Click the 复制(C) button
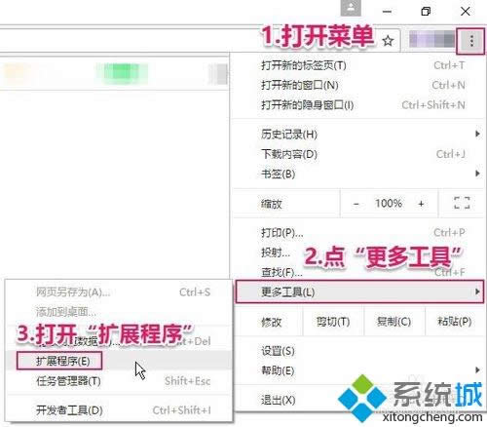The width and height of the screenshot is (487, 427). point(394,322)
